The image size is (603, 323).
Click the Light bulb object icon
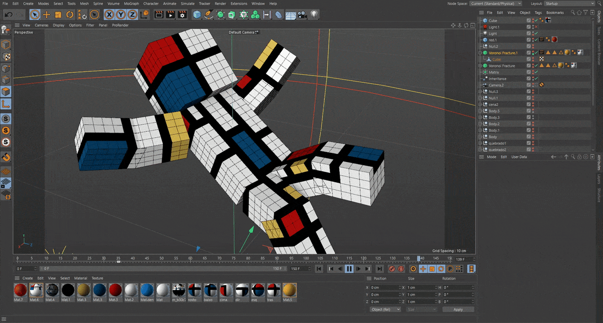(x=314, y=15)
